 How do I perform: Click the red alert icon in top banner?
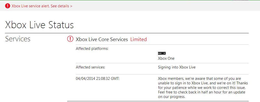8,6
